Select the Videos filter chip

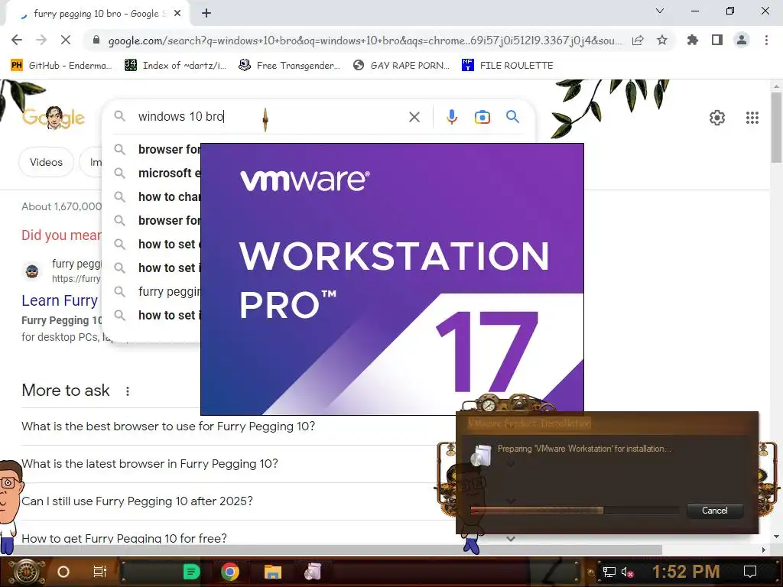(46, 162)
